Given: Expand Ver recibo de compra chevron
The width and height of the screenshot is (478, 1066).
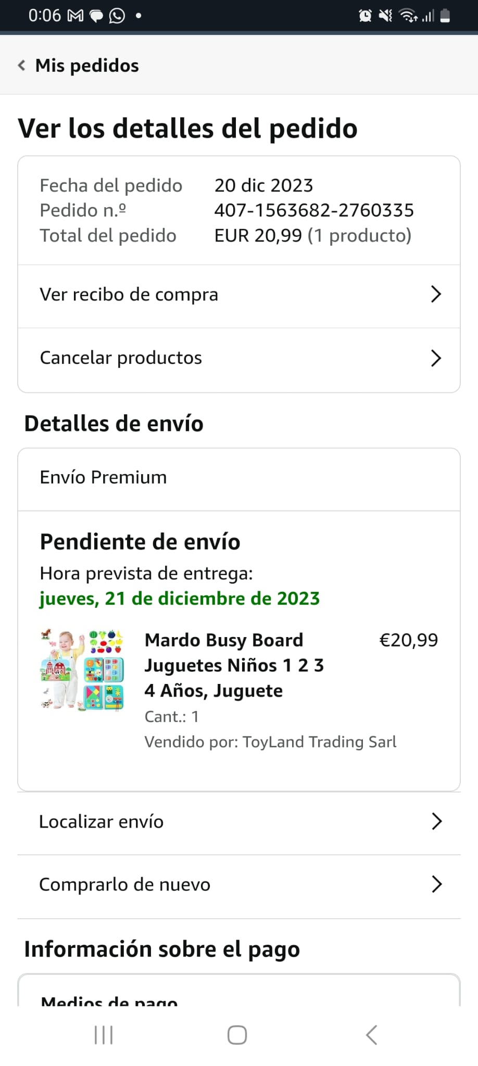Looking at the screenshot, I should 436,295.
